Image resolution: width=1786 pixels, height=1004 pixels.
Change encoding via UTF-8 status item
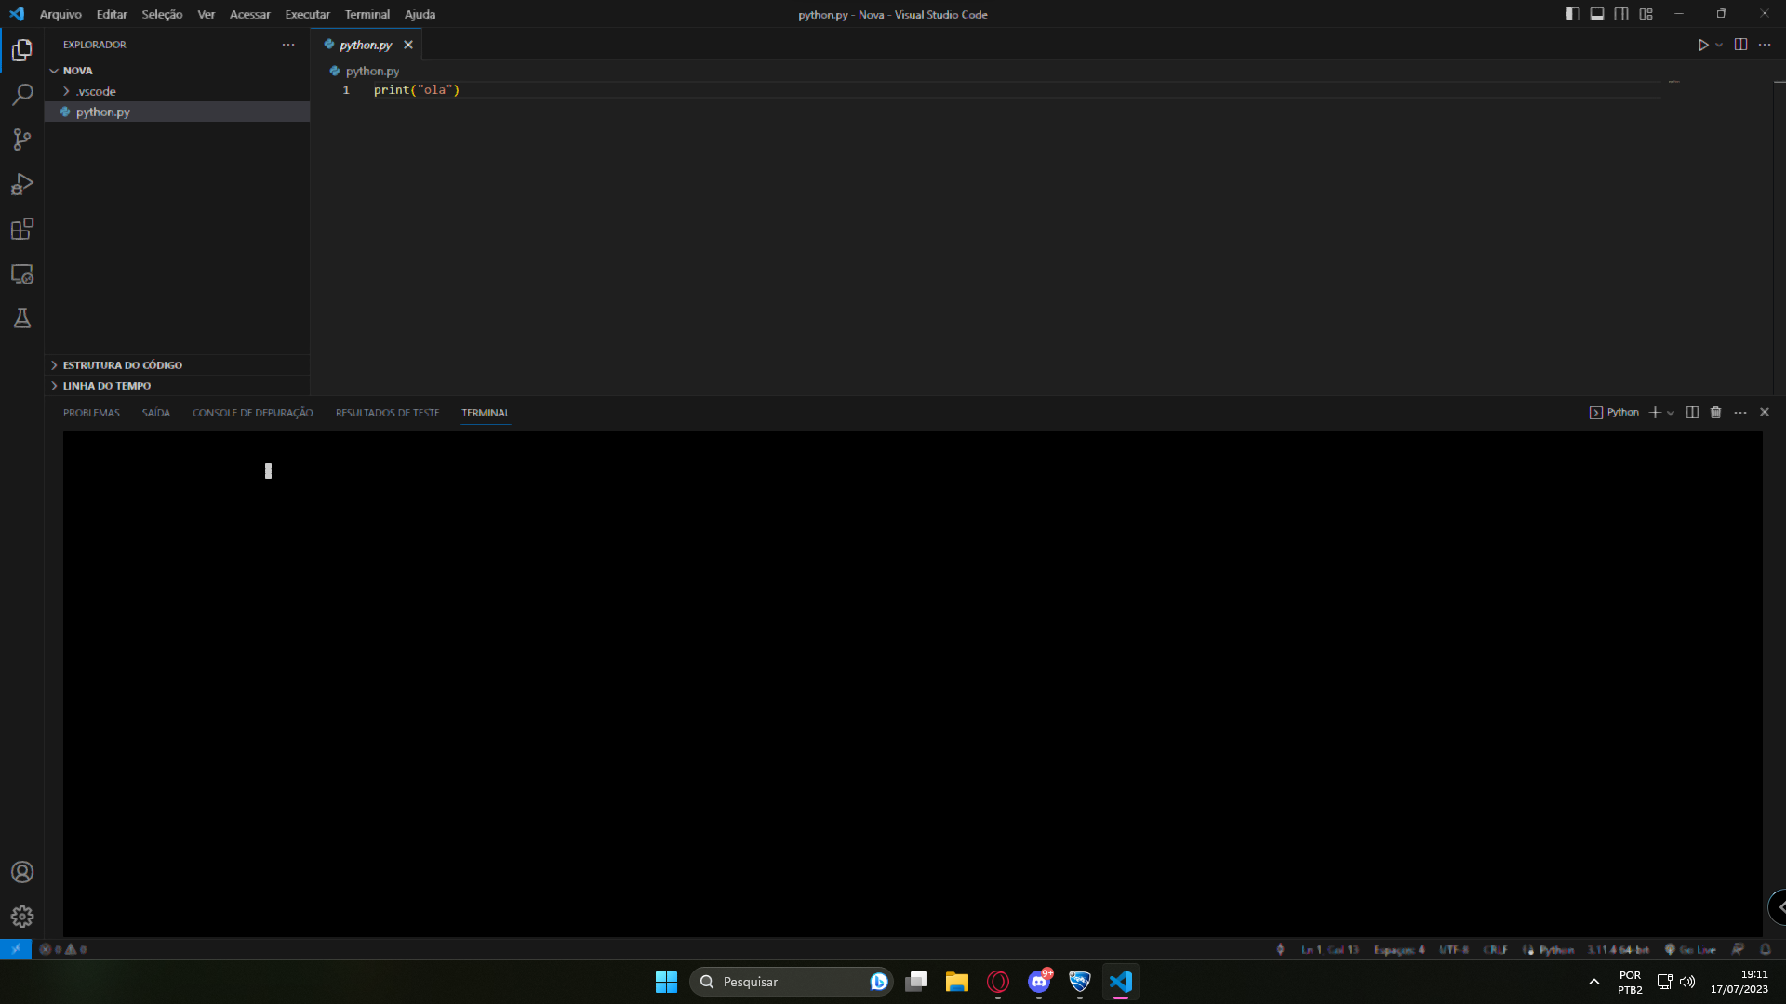point(1454,949)
